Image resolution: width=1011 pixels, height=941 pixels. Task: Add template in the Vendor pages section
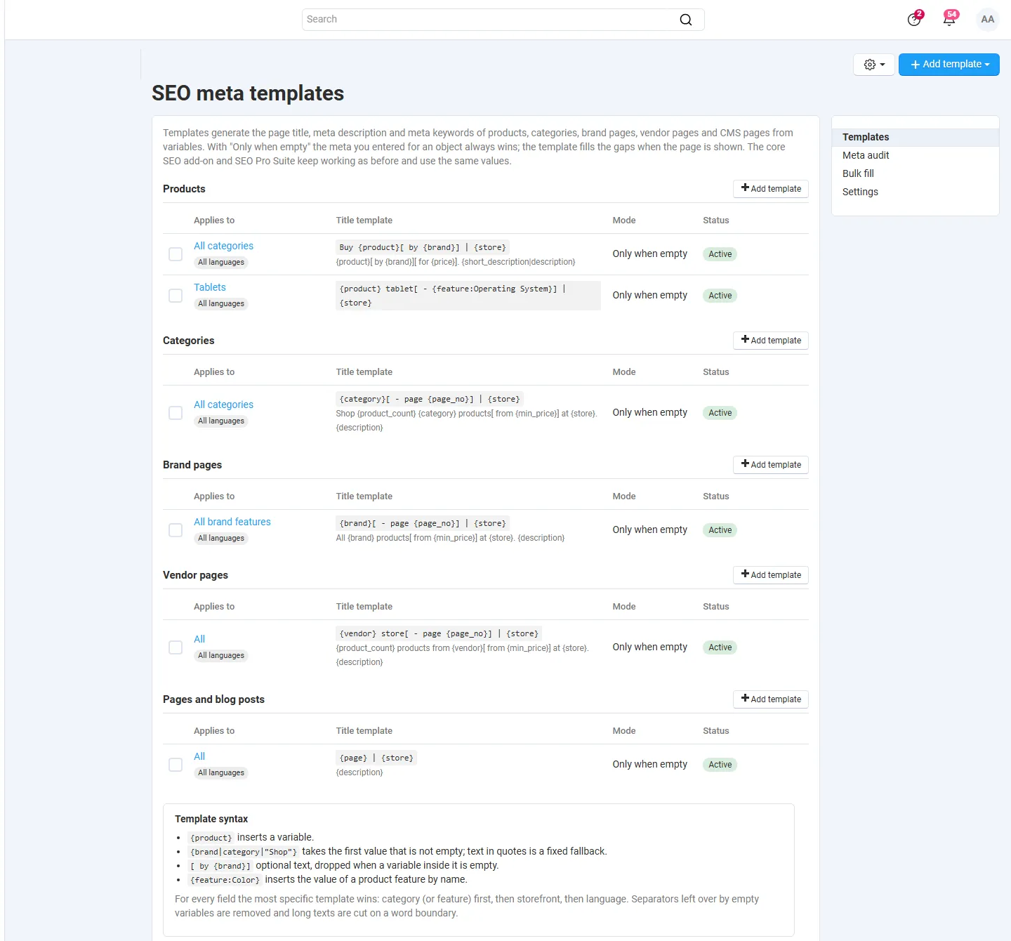(771, 575)
